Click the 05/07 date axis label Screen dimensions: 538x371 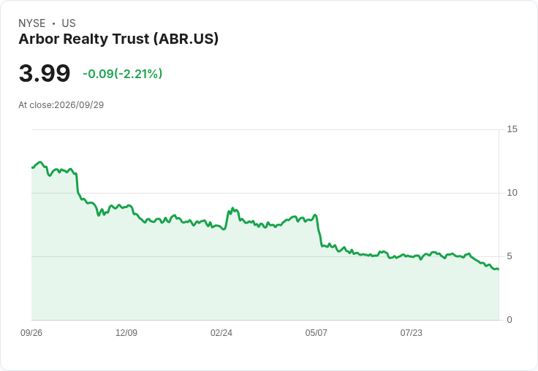point(316,332)
